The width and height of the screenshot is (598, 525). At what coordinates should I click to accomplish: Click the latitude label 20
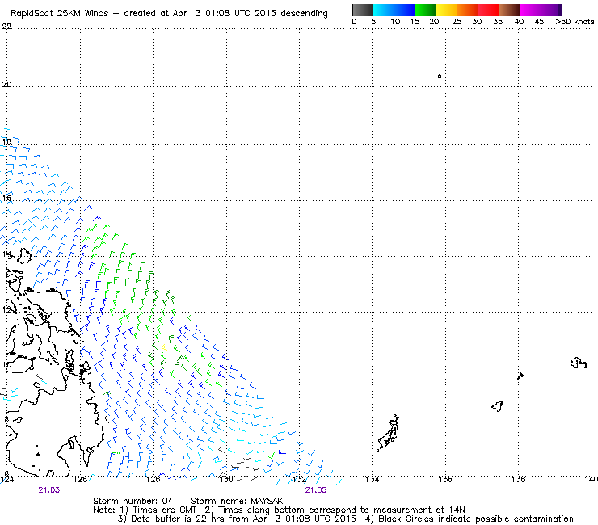tap(6, 84)
